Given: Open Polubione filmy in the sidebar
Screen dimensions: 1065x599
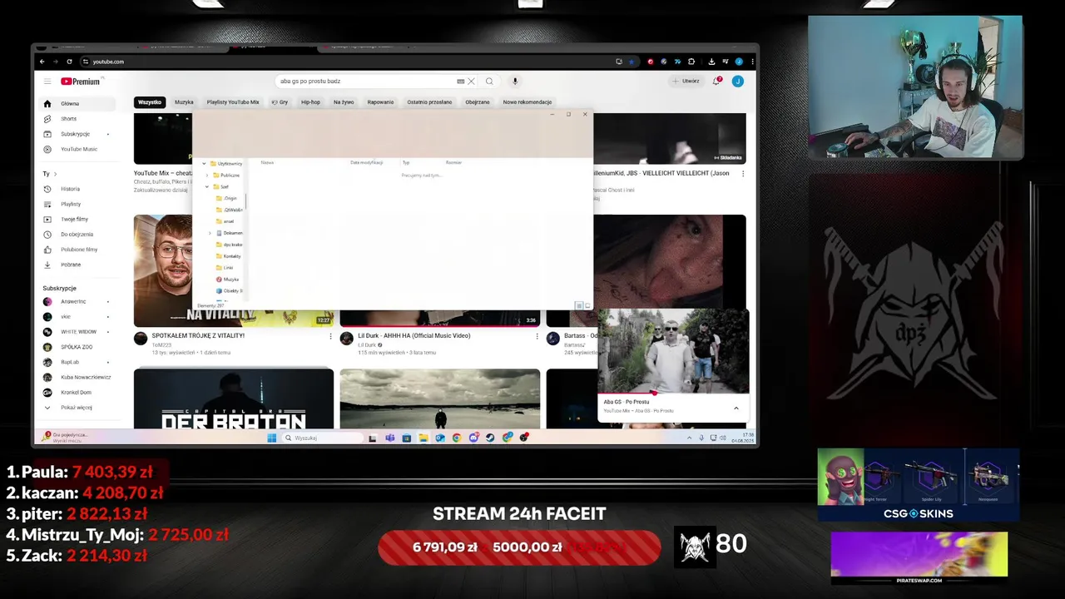Looking at the screenshot, I should point(78,250).
